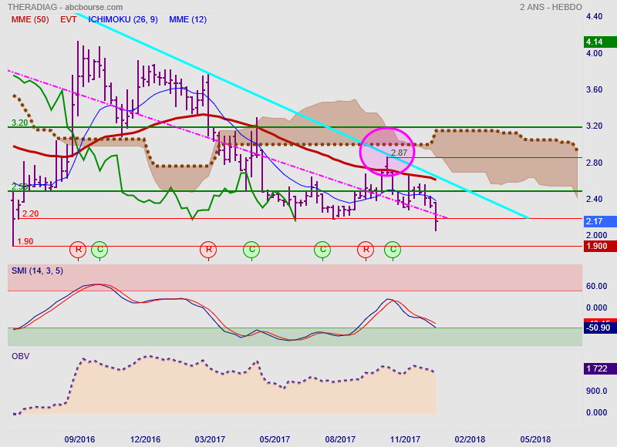
Task: Click the R event marker below 09/2016 candles
Action: point(78,249)
